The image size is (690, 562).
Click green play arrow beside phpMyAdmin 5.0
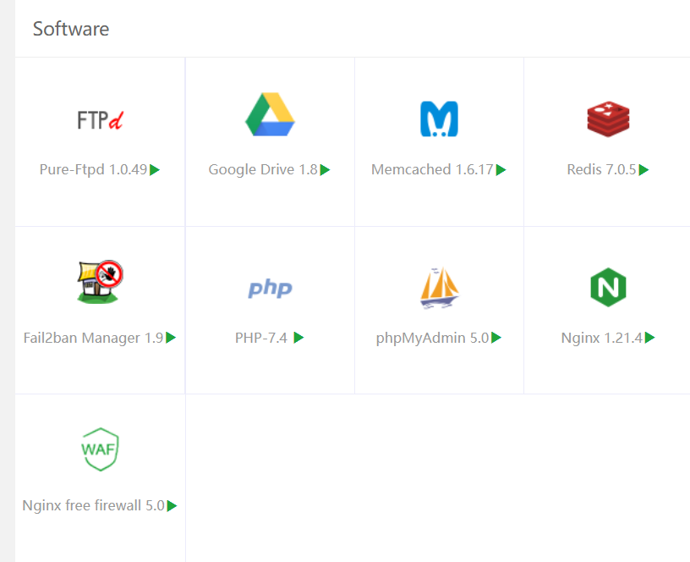tap(496, 338)
